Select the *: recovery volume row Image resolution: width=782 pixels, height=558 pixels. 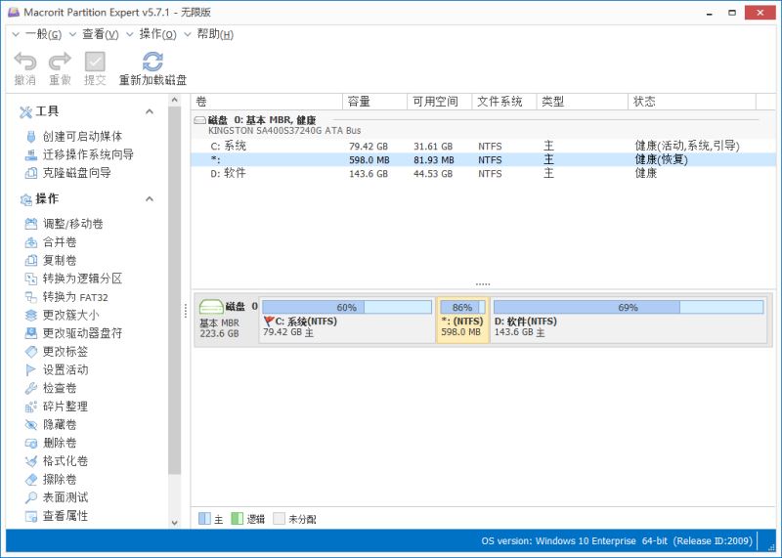[x=483, y=159]
